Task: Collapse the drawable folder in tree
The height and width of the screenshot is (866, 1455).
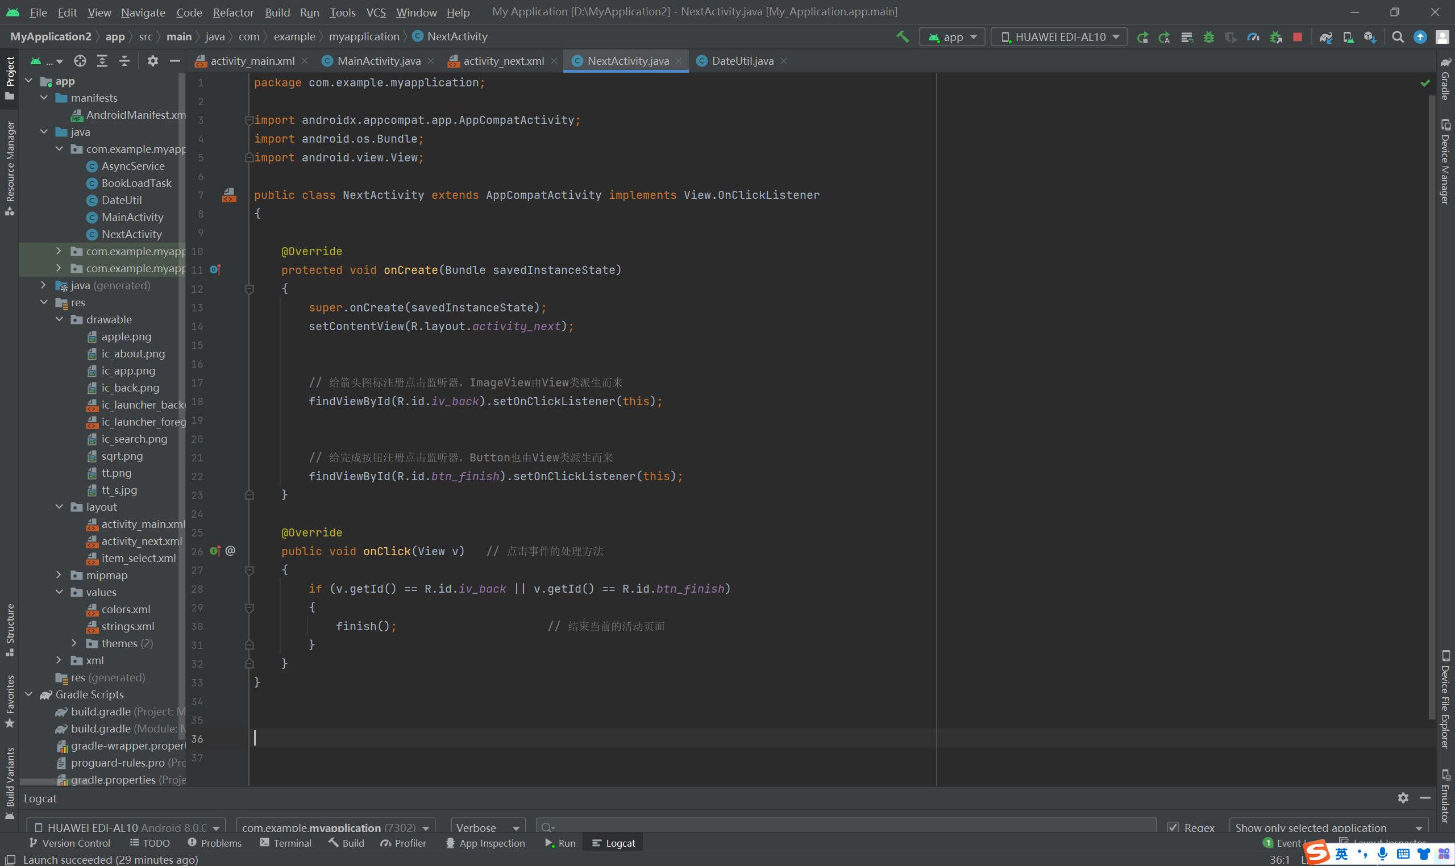Action: 60,319
